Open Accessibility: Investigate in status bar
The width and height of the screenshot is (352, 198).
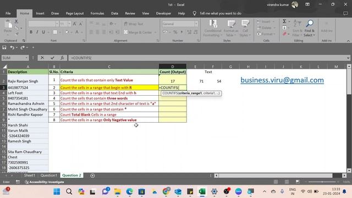45,182
